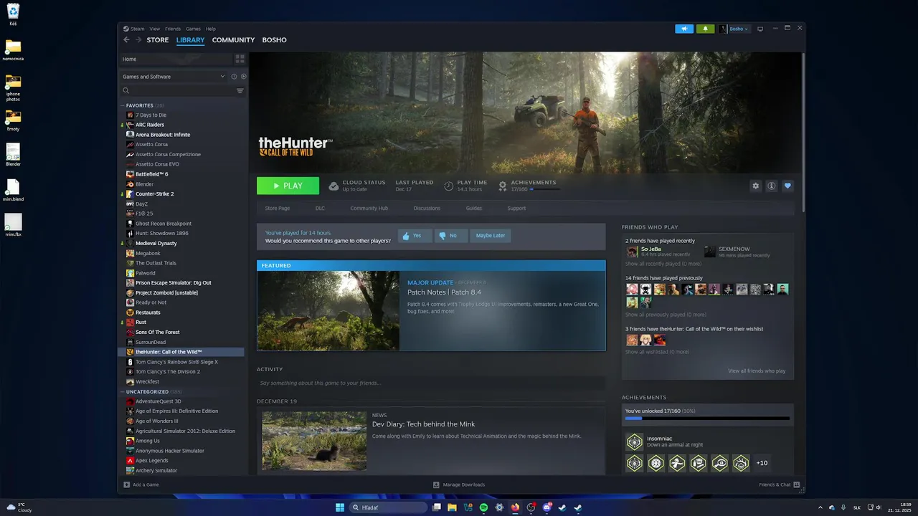Recommend the game with Yes
The image size is (918, 516).
(x=415, y=235)
